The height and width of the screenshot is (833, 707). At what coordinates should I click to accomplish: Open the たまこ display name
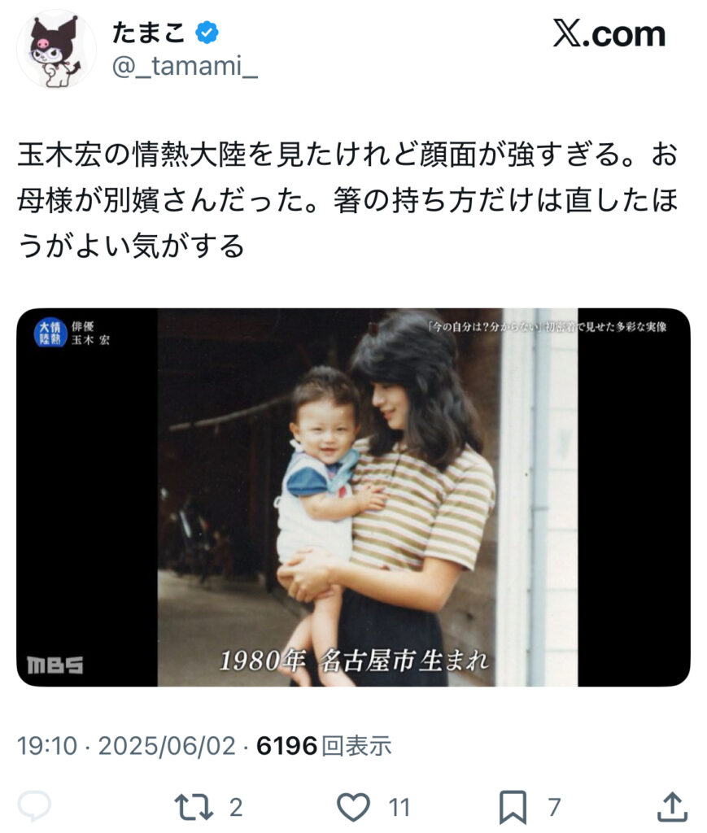[148, 33]
